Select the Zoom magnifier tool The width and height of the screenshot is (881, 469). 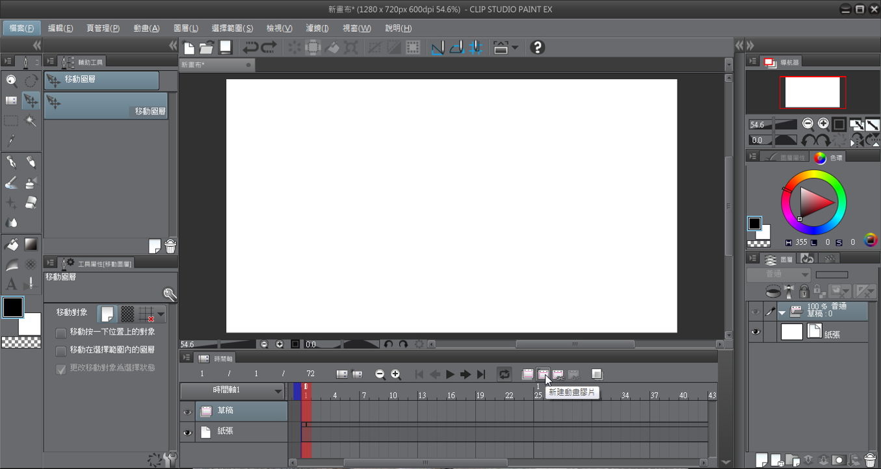pos(11,81)
